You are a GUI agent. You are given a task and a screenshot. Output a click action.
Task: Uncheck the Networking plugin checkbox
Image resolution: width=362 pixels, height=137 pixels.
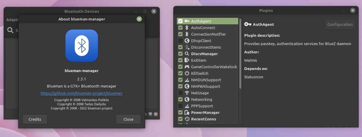[180, 99]
